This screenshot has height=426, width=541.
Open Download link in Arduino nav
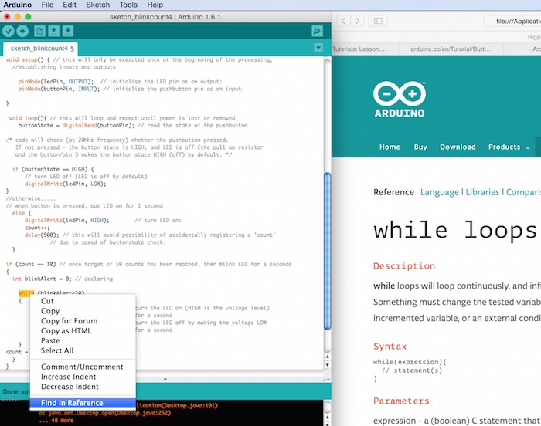[x=458, y=147]
